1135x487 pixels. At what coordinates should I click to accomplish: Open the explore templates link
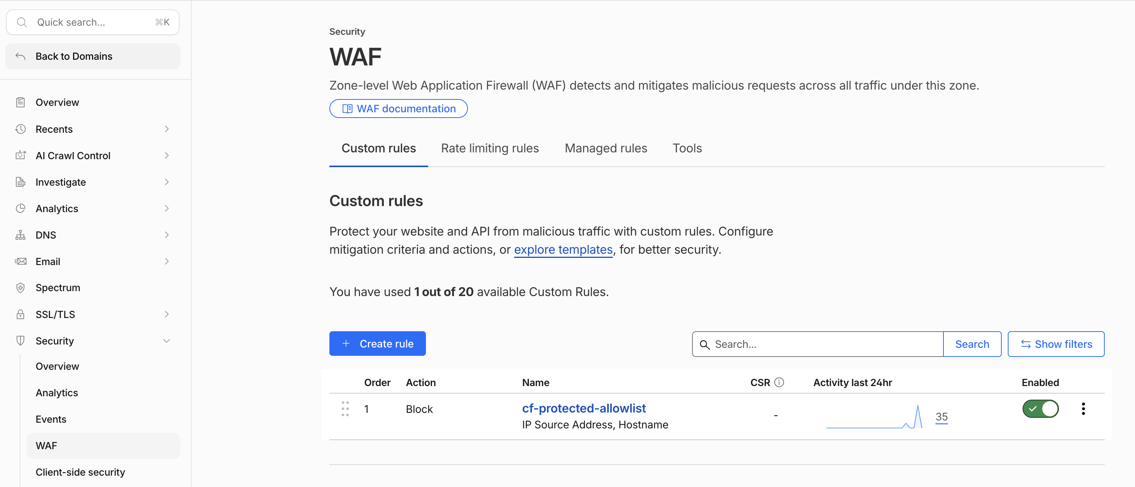click(563, 250)
